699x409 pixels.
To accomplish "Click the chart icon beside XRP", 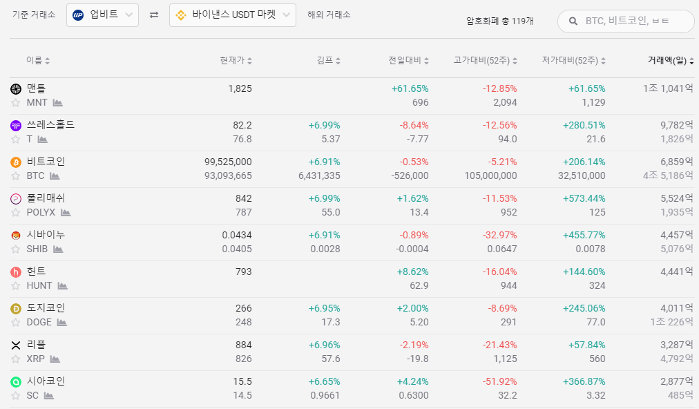I will point(55,359).
